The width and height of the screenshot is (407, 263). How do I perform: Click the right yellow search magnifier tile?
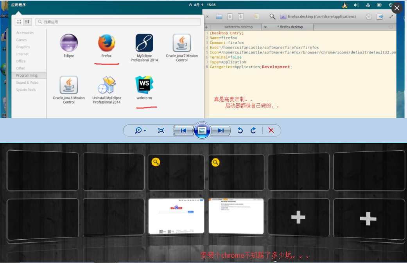(x=215, y=162)
